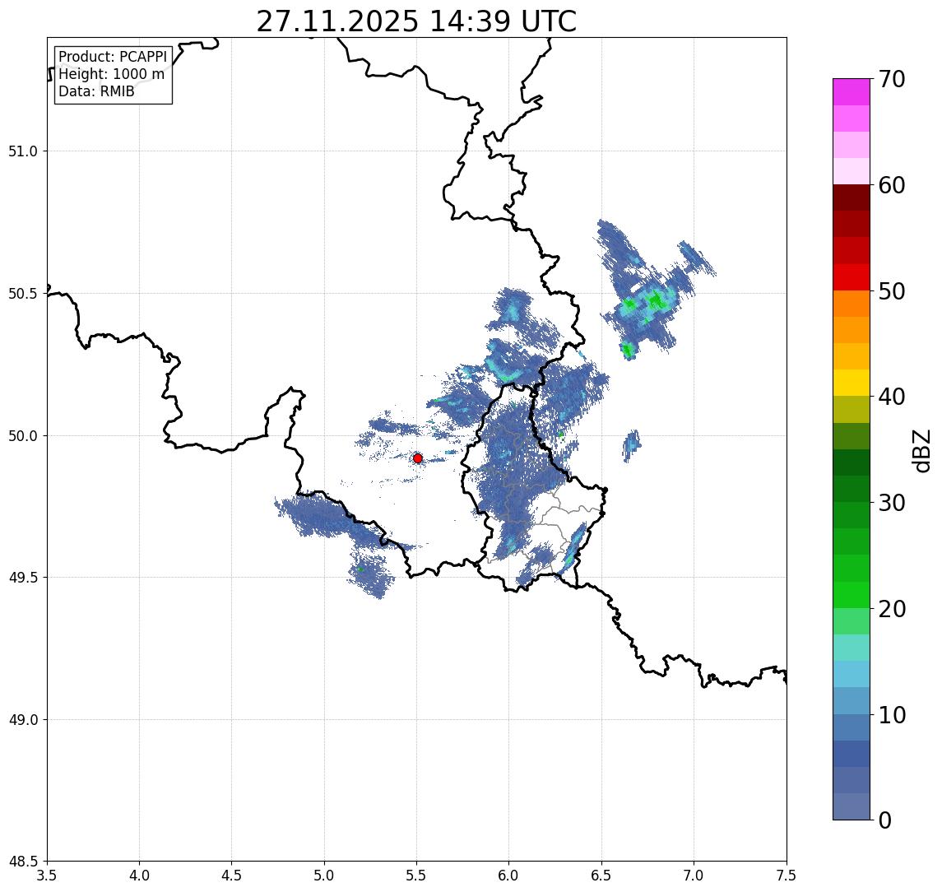942x892 pixels.
Task: Click colorbar tick label 40
Action: point(891,397)
